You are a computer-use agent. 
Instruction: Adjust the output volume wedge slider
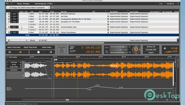click(171, 51)
